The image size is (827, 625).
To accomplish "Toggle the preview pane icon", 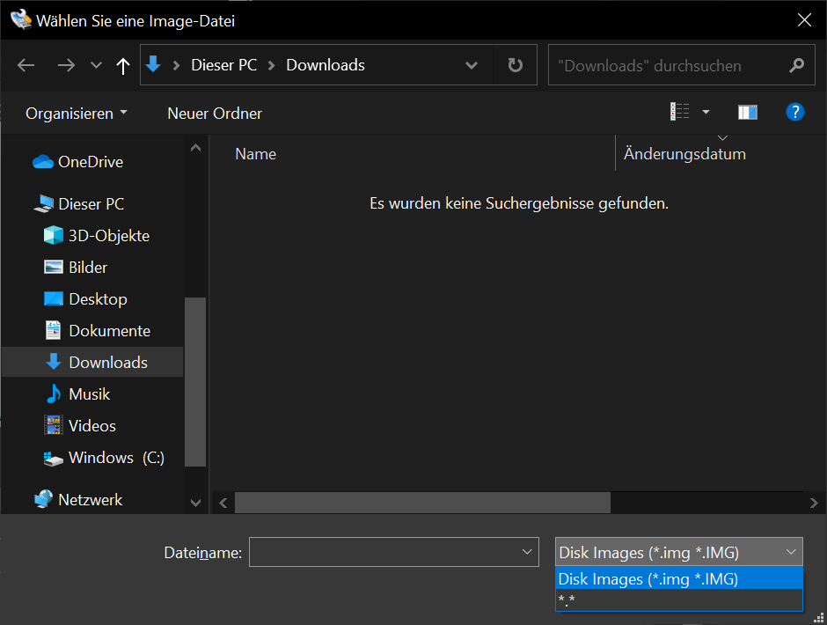I will pos(747,112).
